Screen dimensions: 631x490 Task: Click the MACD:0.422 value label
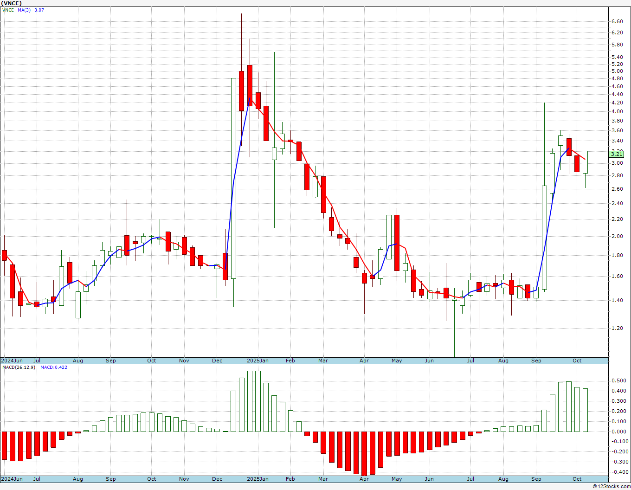(53, 367)
